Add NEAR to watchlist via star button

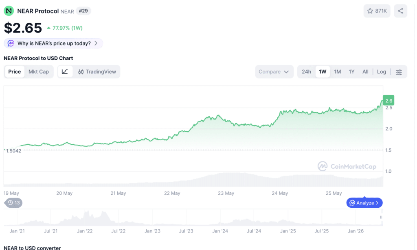click(x=377, y=11)
